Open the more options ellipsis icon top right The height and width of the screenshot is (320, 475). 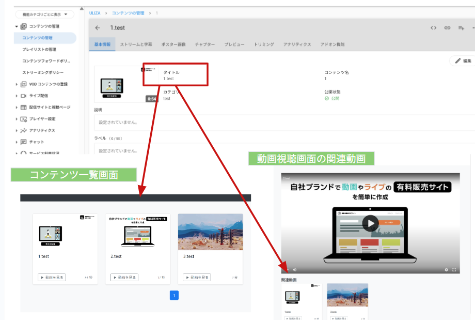473,27
